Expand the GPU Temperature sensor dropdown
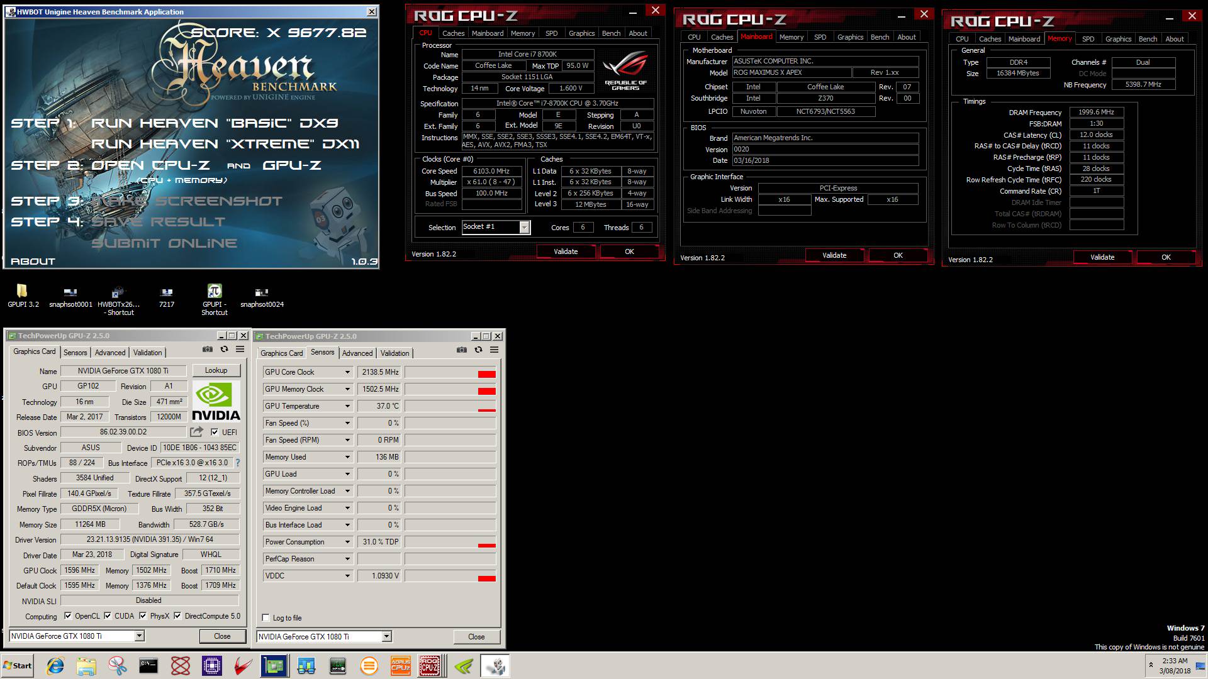Image resolution: width=1208 pixels, height=679 pixels. (347, 406)
